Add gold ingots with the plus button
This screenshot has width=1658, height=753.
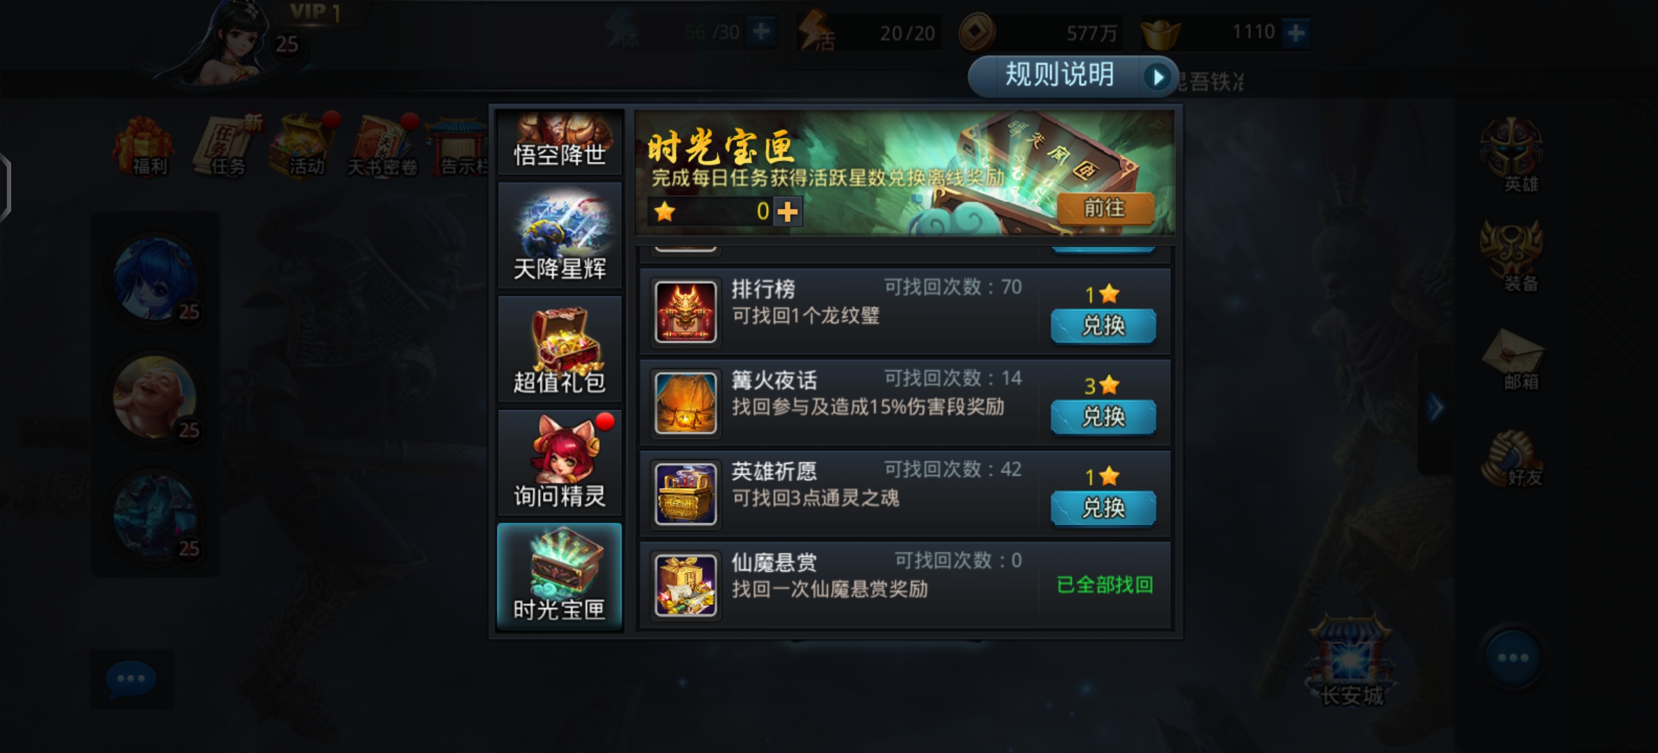pos(1296,33)
